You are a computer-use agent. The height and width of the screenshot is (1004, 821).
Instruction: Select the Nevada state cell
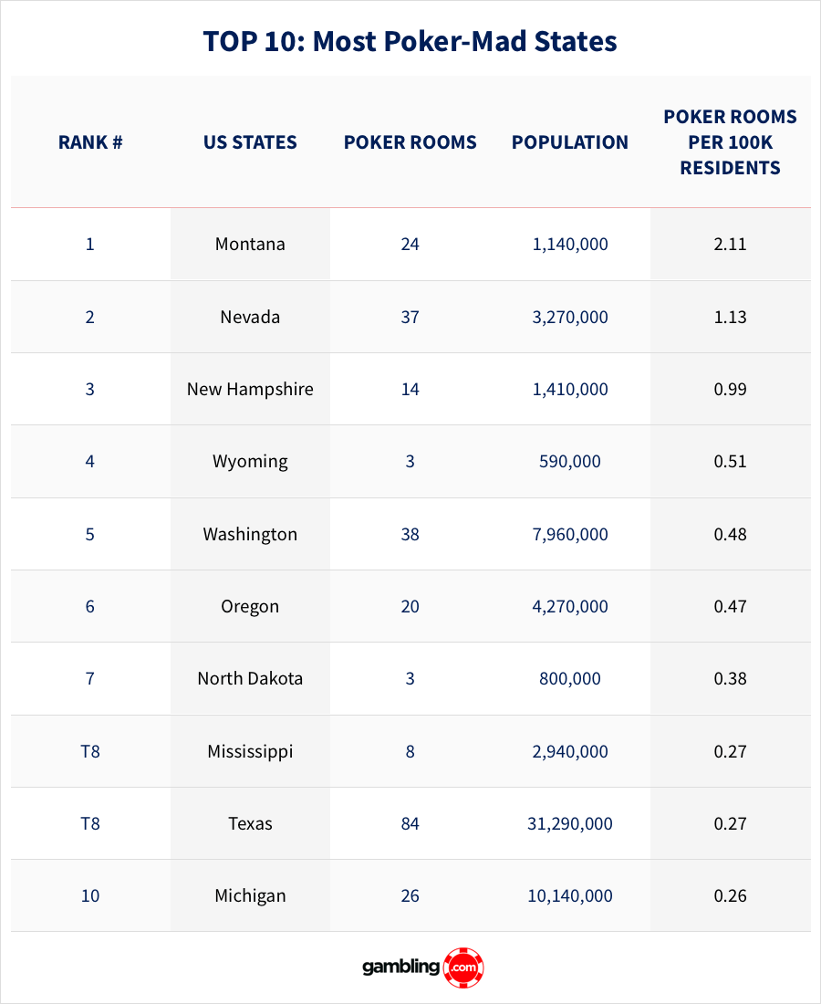tap(250, 317)
